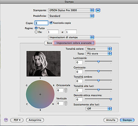Image resolution: width=138 pixels, height=126 pixels.
Task: Expand the Scostamento alte luci Off dropdown
Action: [99, 108]
